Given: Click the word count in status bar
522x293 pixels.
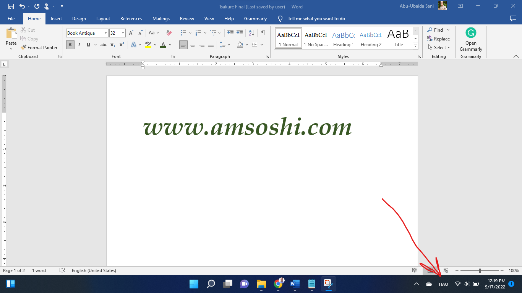Looking at the screenshot, I should (x=39, y=270).
